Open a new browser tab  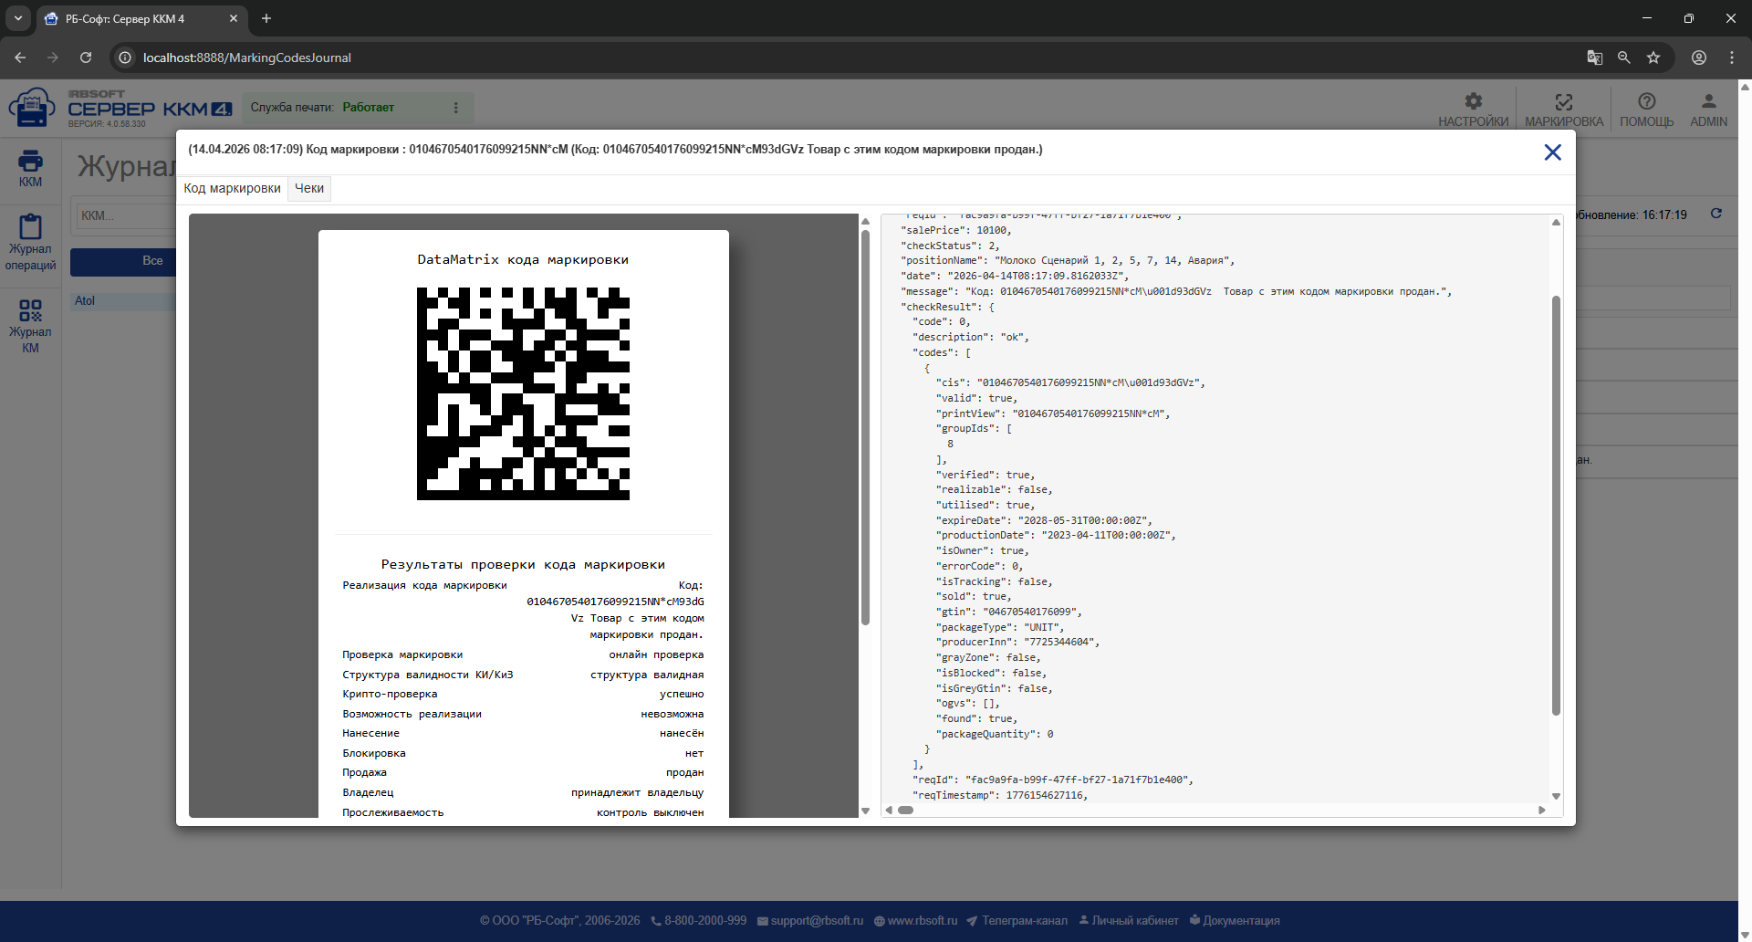pyautogui.click(x=266, y=18)
